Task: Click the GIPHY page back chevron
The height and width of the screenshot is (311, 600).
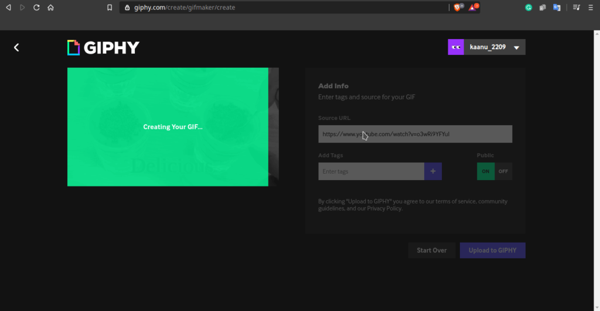Action: coord(16,47)
